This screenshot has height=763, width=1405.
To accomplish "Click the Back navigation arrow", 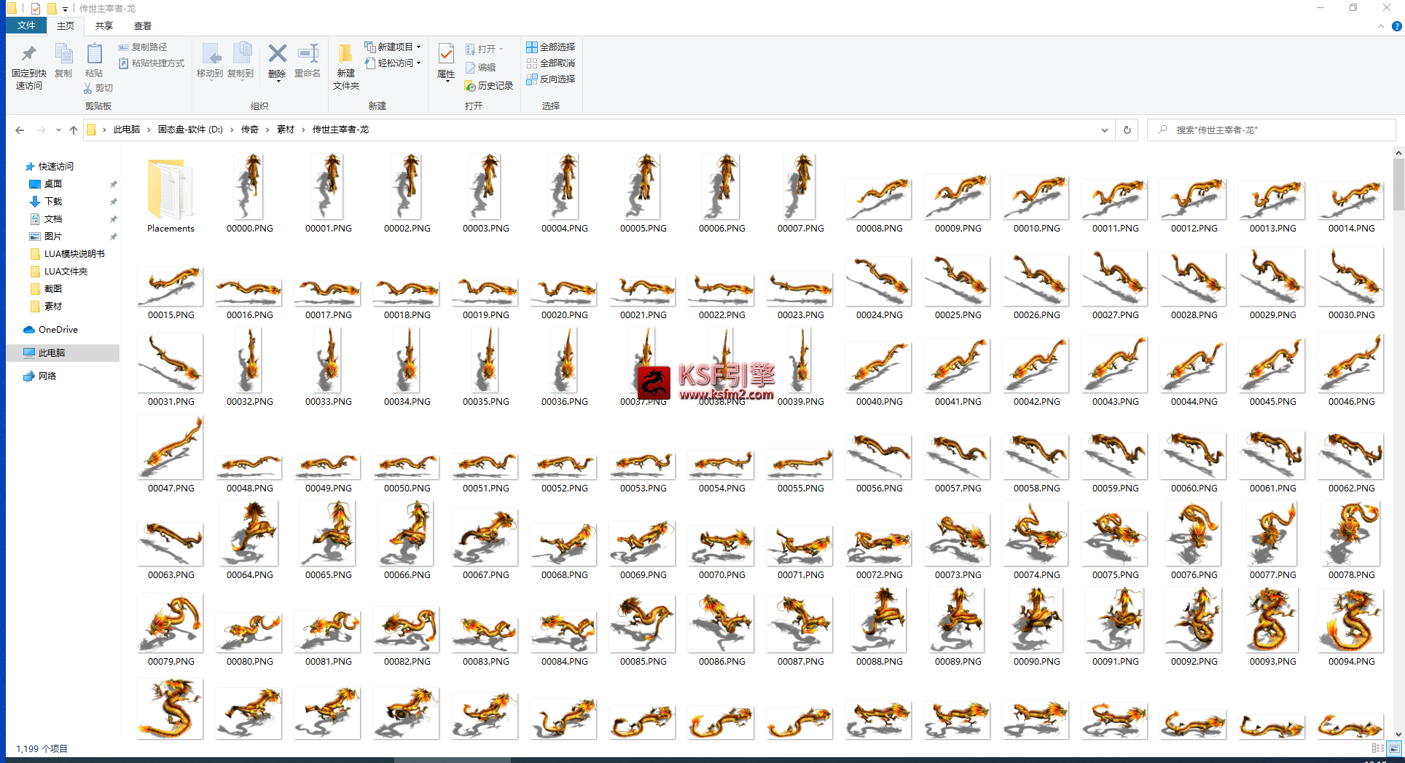I will point(20,130).
